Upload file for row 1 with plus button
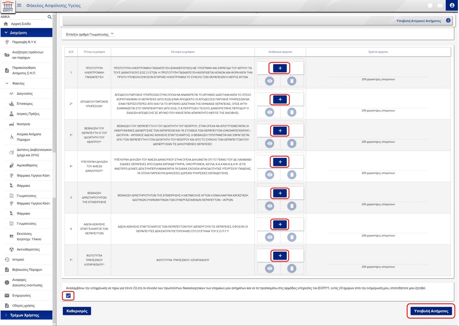459x326 pixels. click(x=280, y=68)
